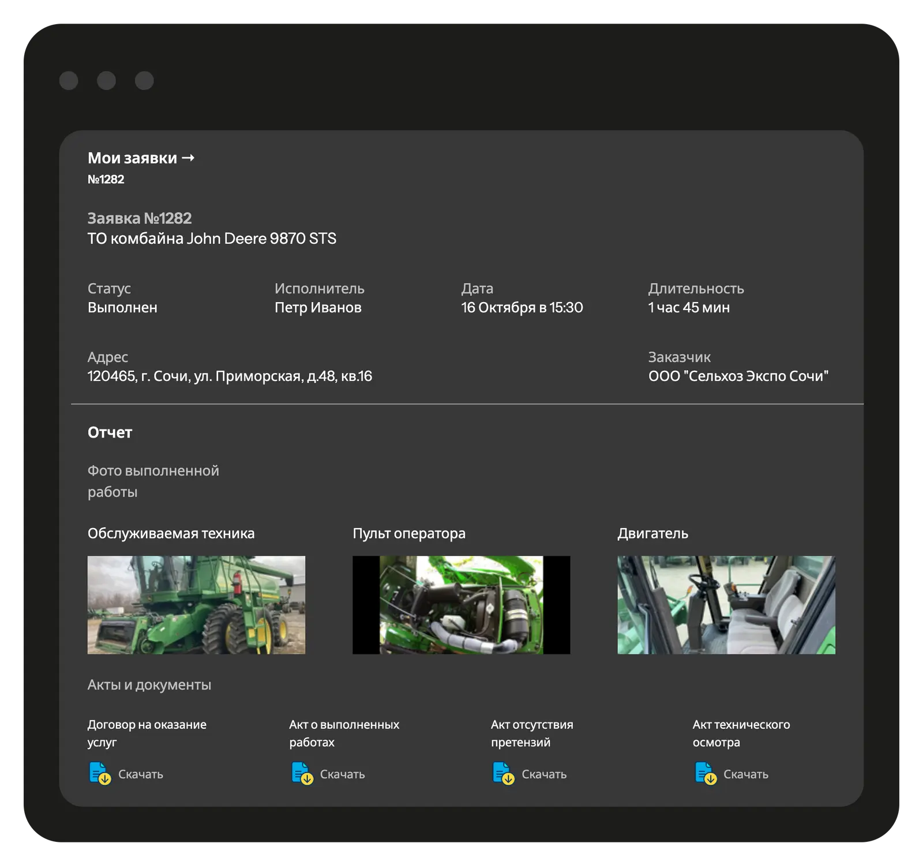This screenshot has height=866, width=923.
Task: Click download icon for Акт о выполненных работах
Action: click(302, 773)
